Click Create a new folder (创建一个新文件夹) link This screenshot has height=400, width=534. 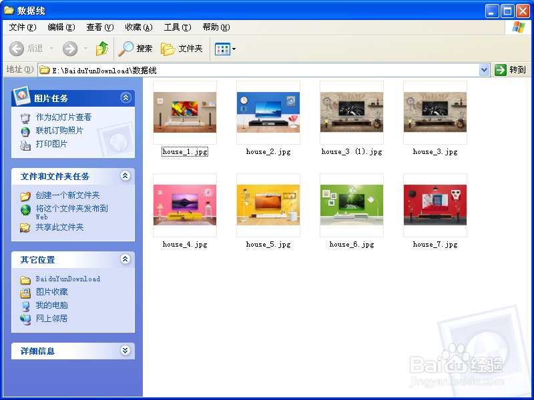point(68,195)
